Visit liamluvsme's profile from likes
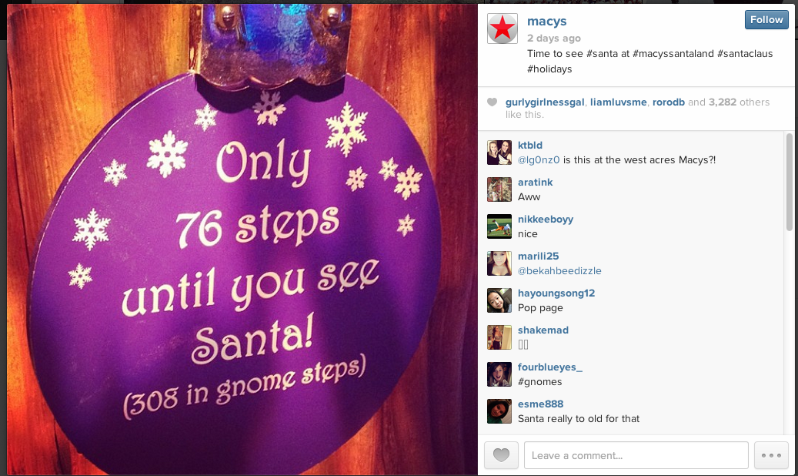Screen dimensions: 798x476 [619, 102]
